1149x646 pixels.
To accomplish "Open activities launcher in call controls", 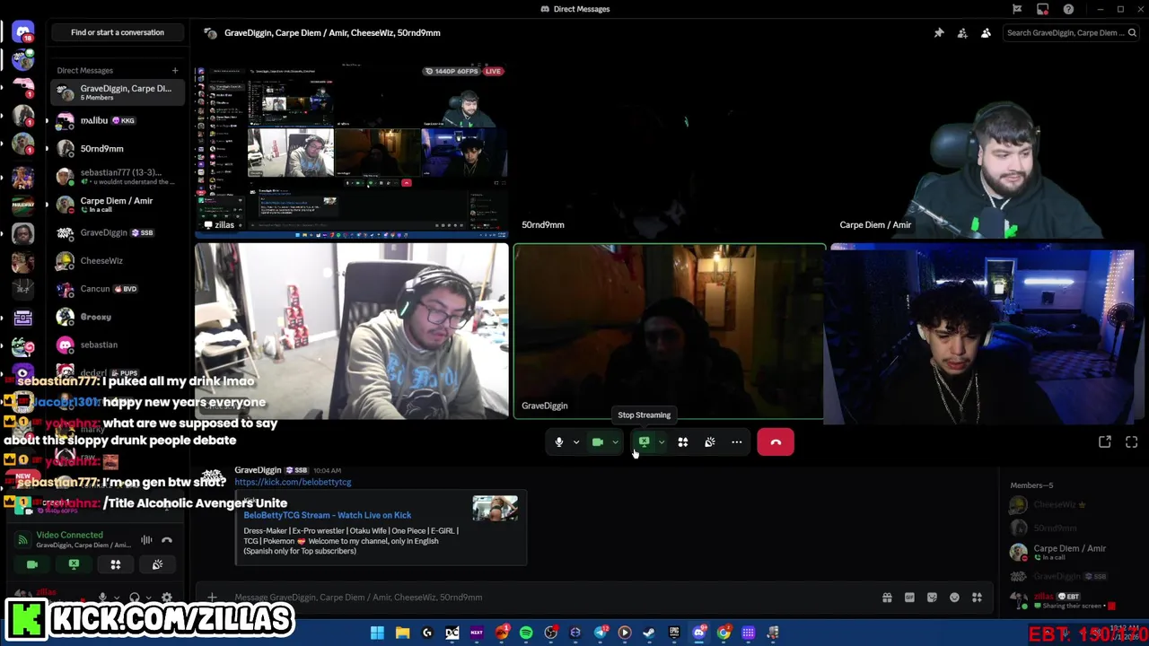I will point(683,442).
